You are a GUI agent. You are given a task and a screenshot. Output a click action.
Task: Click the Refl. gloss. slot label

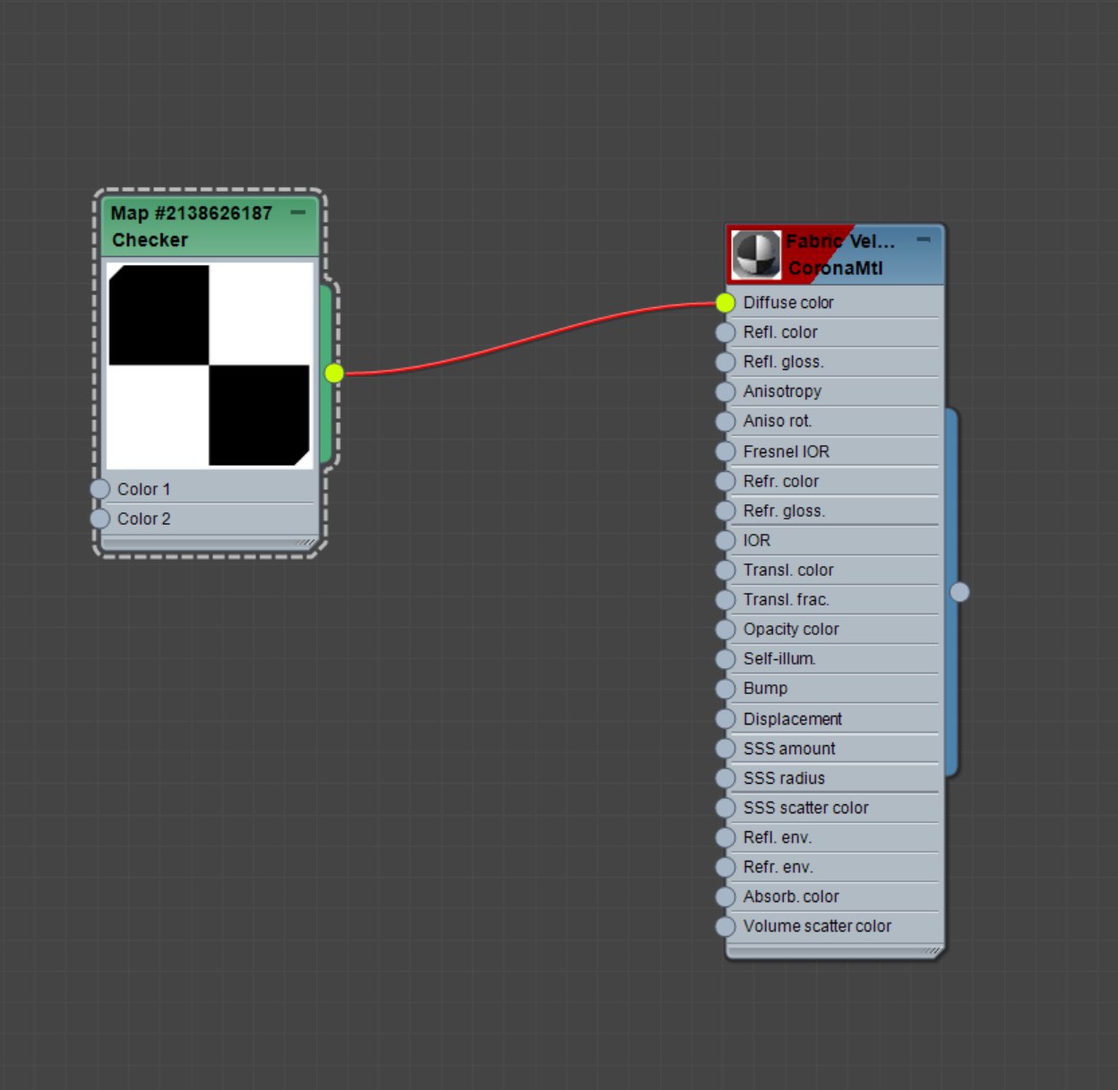click(784, 362)
